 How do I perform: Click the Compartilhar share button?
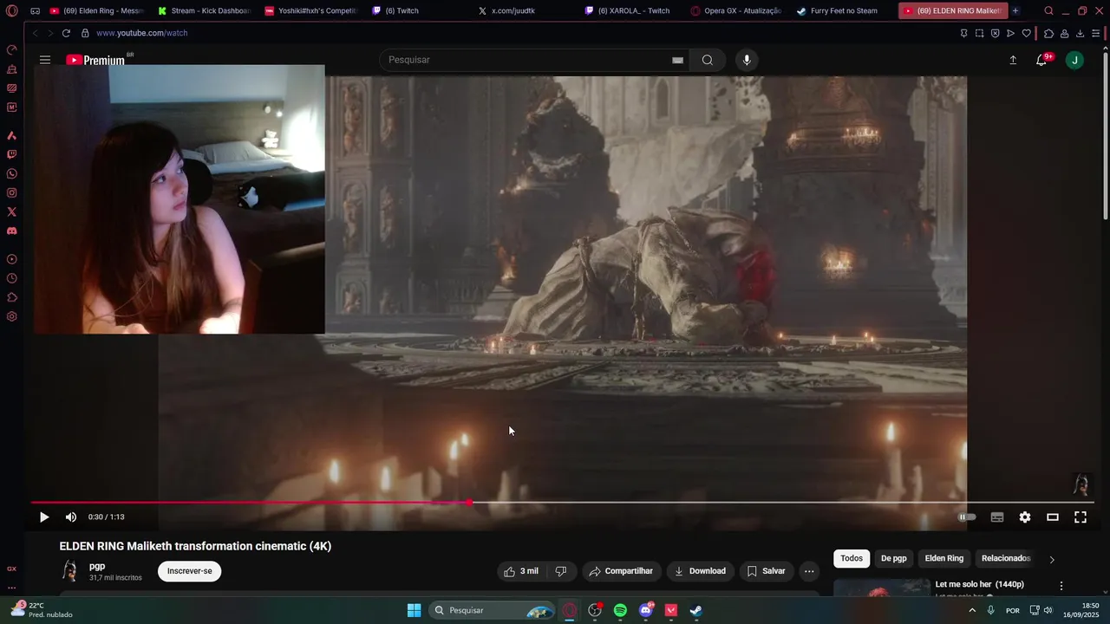click(621, 571)
